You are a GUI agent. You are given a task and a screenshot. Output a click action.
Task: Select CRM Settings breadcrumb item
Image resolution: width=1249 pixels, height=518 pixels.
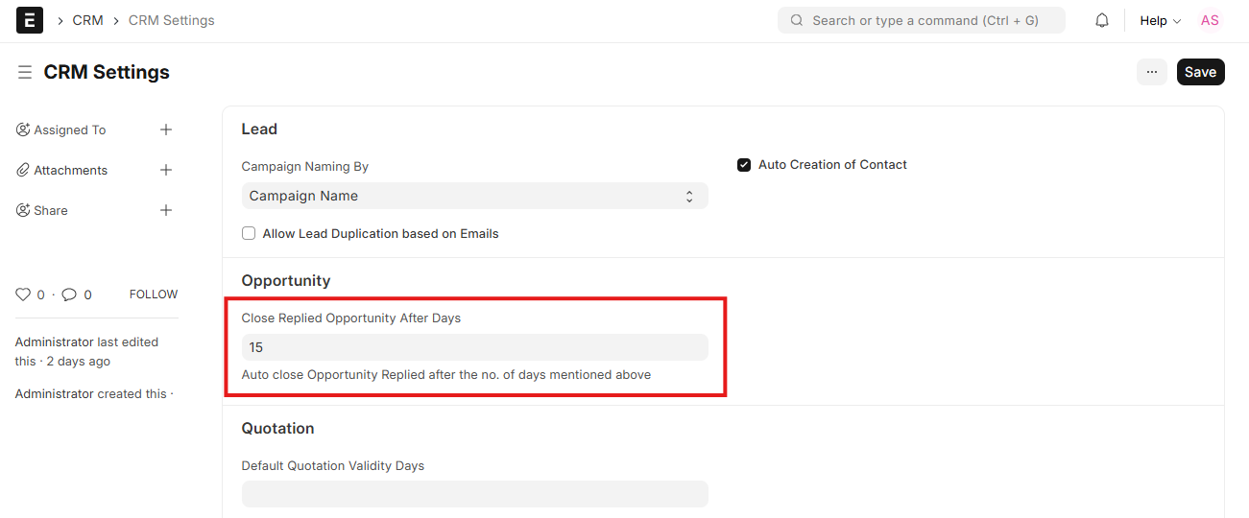172,20
